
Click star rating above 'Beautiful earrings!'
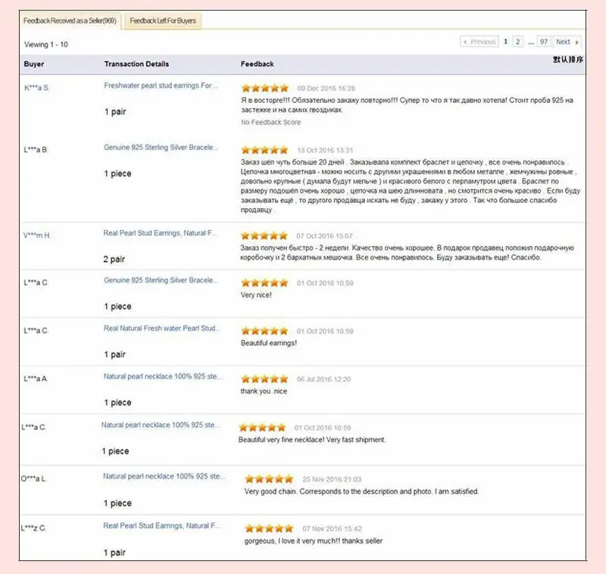pyautogui.click(x=264, y=331)
